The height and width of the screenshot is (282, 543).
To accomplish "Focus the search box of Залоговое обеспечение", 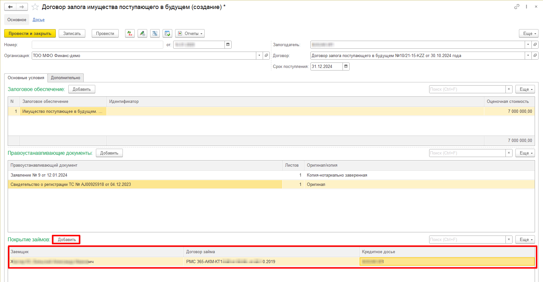I will [467, 89].
